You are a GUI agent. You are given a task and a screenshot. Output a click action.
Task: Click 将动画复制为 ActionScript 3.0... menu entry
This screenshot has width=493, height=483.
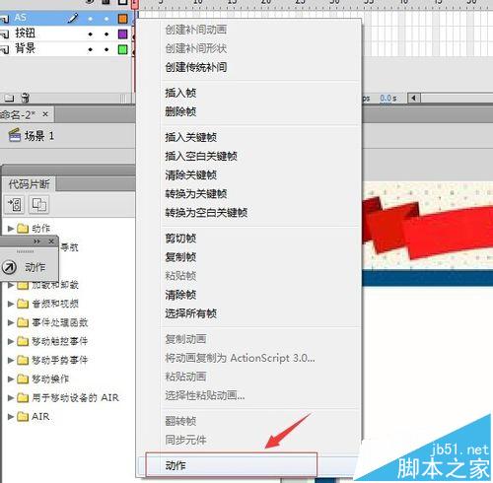point(240,358)
